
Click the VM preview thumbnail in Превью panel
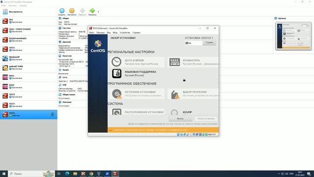click(x=293, y=36)
